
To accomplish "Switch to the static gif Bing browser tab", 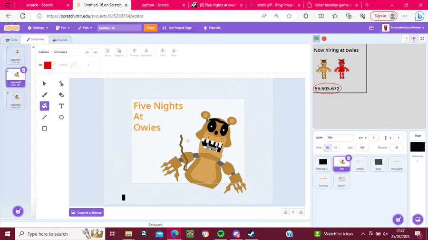I will point(275,5).
